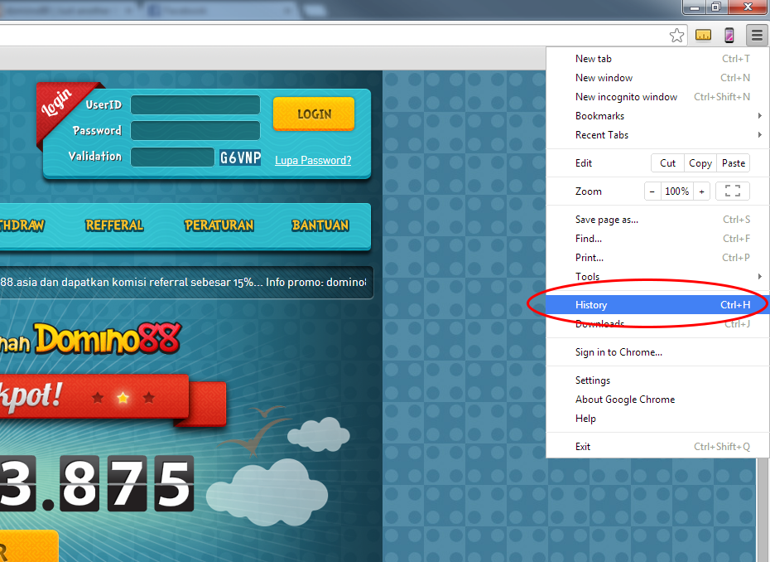This screenshot has height=562, width=770.
Task: Click the Edit label in menu
Action: (584, 163)
